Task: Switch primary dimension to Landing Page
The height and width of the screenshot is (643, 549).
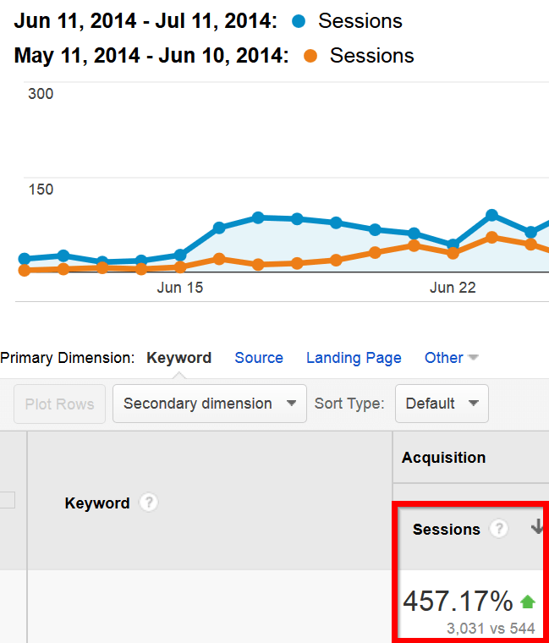Action: (x=354, y=358)
